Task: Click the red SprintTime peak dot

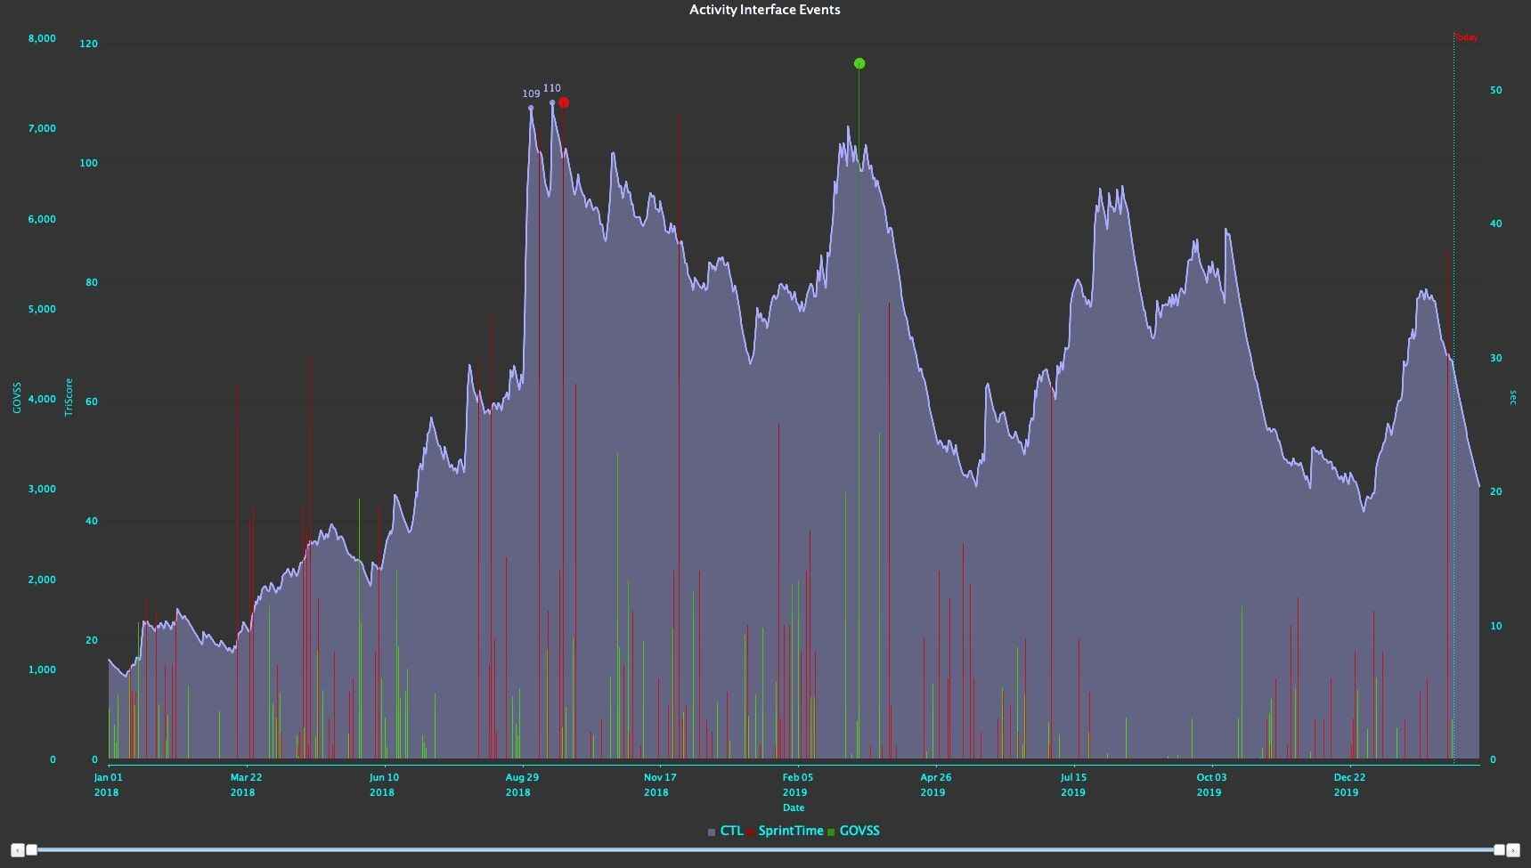Action: click(564, 102)
